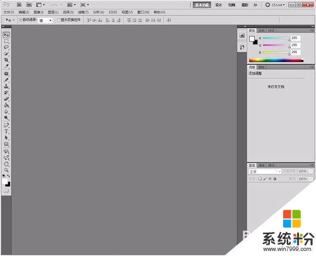The height and width of the screenshot is (256, 316).
Task: Switch to the 设计 workspace
Action: pyautogui.click(x=219, y=4)
